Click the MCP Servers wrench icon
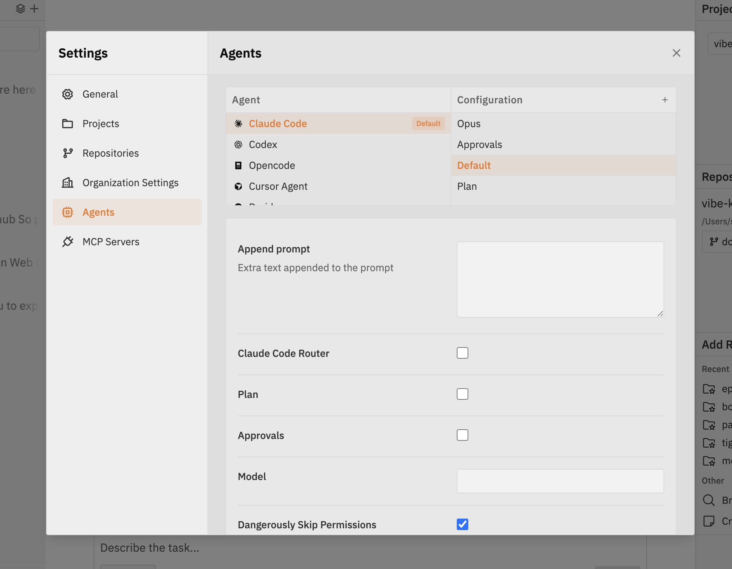732x569 pixels. [x=68, y=242]
